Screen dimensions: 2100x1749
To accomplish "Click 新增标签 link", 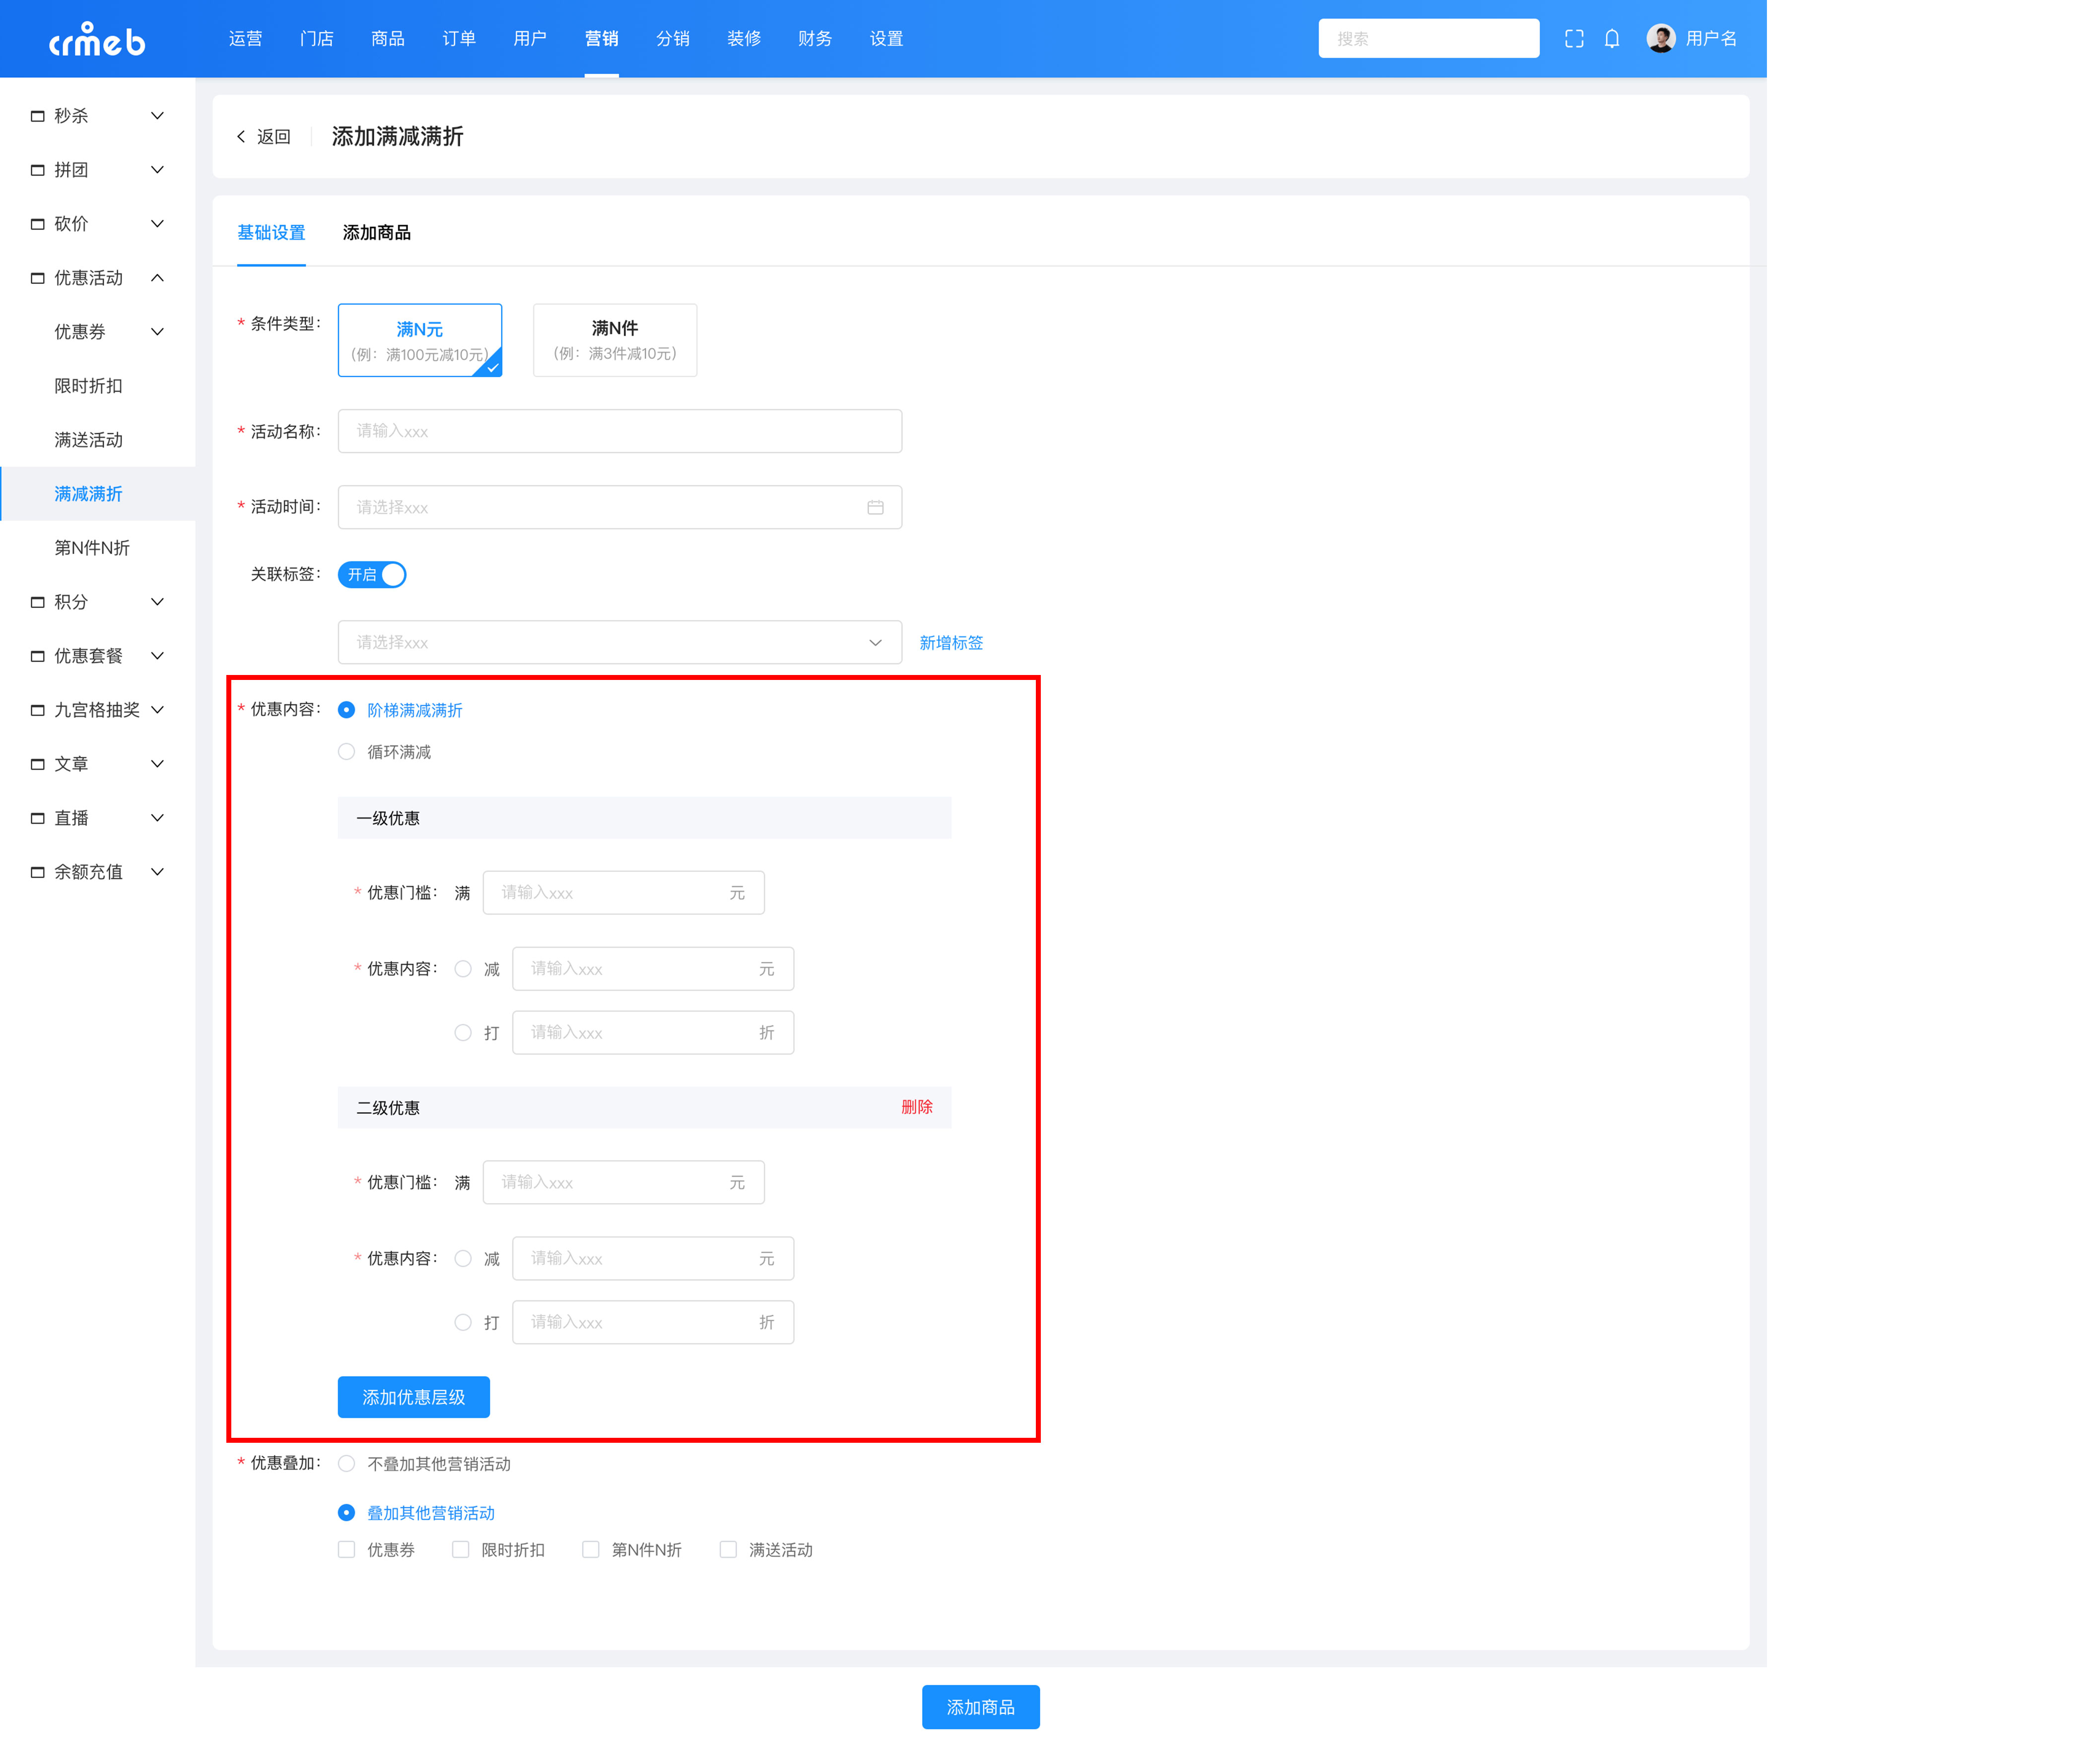I will coord(951,643).
